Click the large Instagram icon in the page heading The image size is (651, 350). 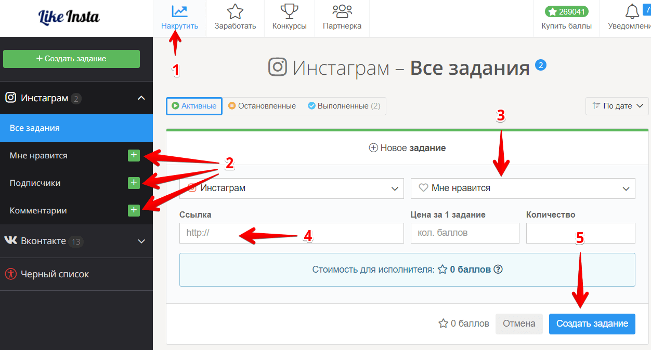pos(278,67)
